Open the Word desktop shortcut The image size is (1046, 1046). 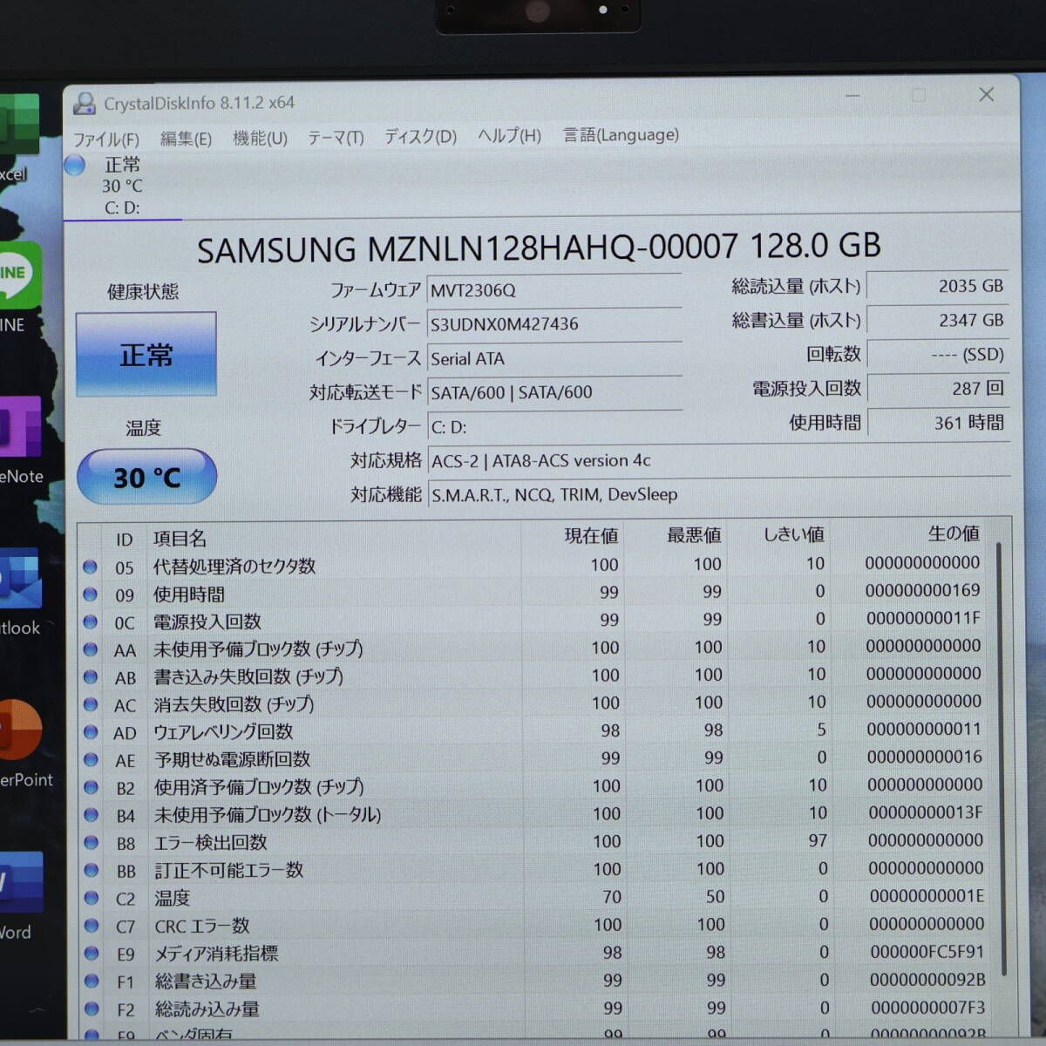point(20,896)
